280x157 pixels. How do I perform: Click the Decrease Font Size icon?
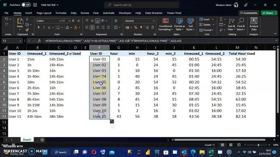click(x=78, y=21)
